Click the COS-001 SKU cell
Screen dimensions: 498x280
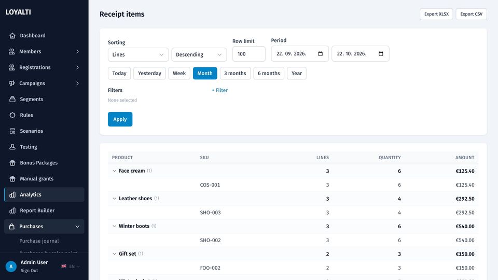(210, 185)
